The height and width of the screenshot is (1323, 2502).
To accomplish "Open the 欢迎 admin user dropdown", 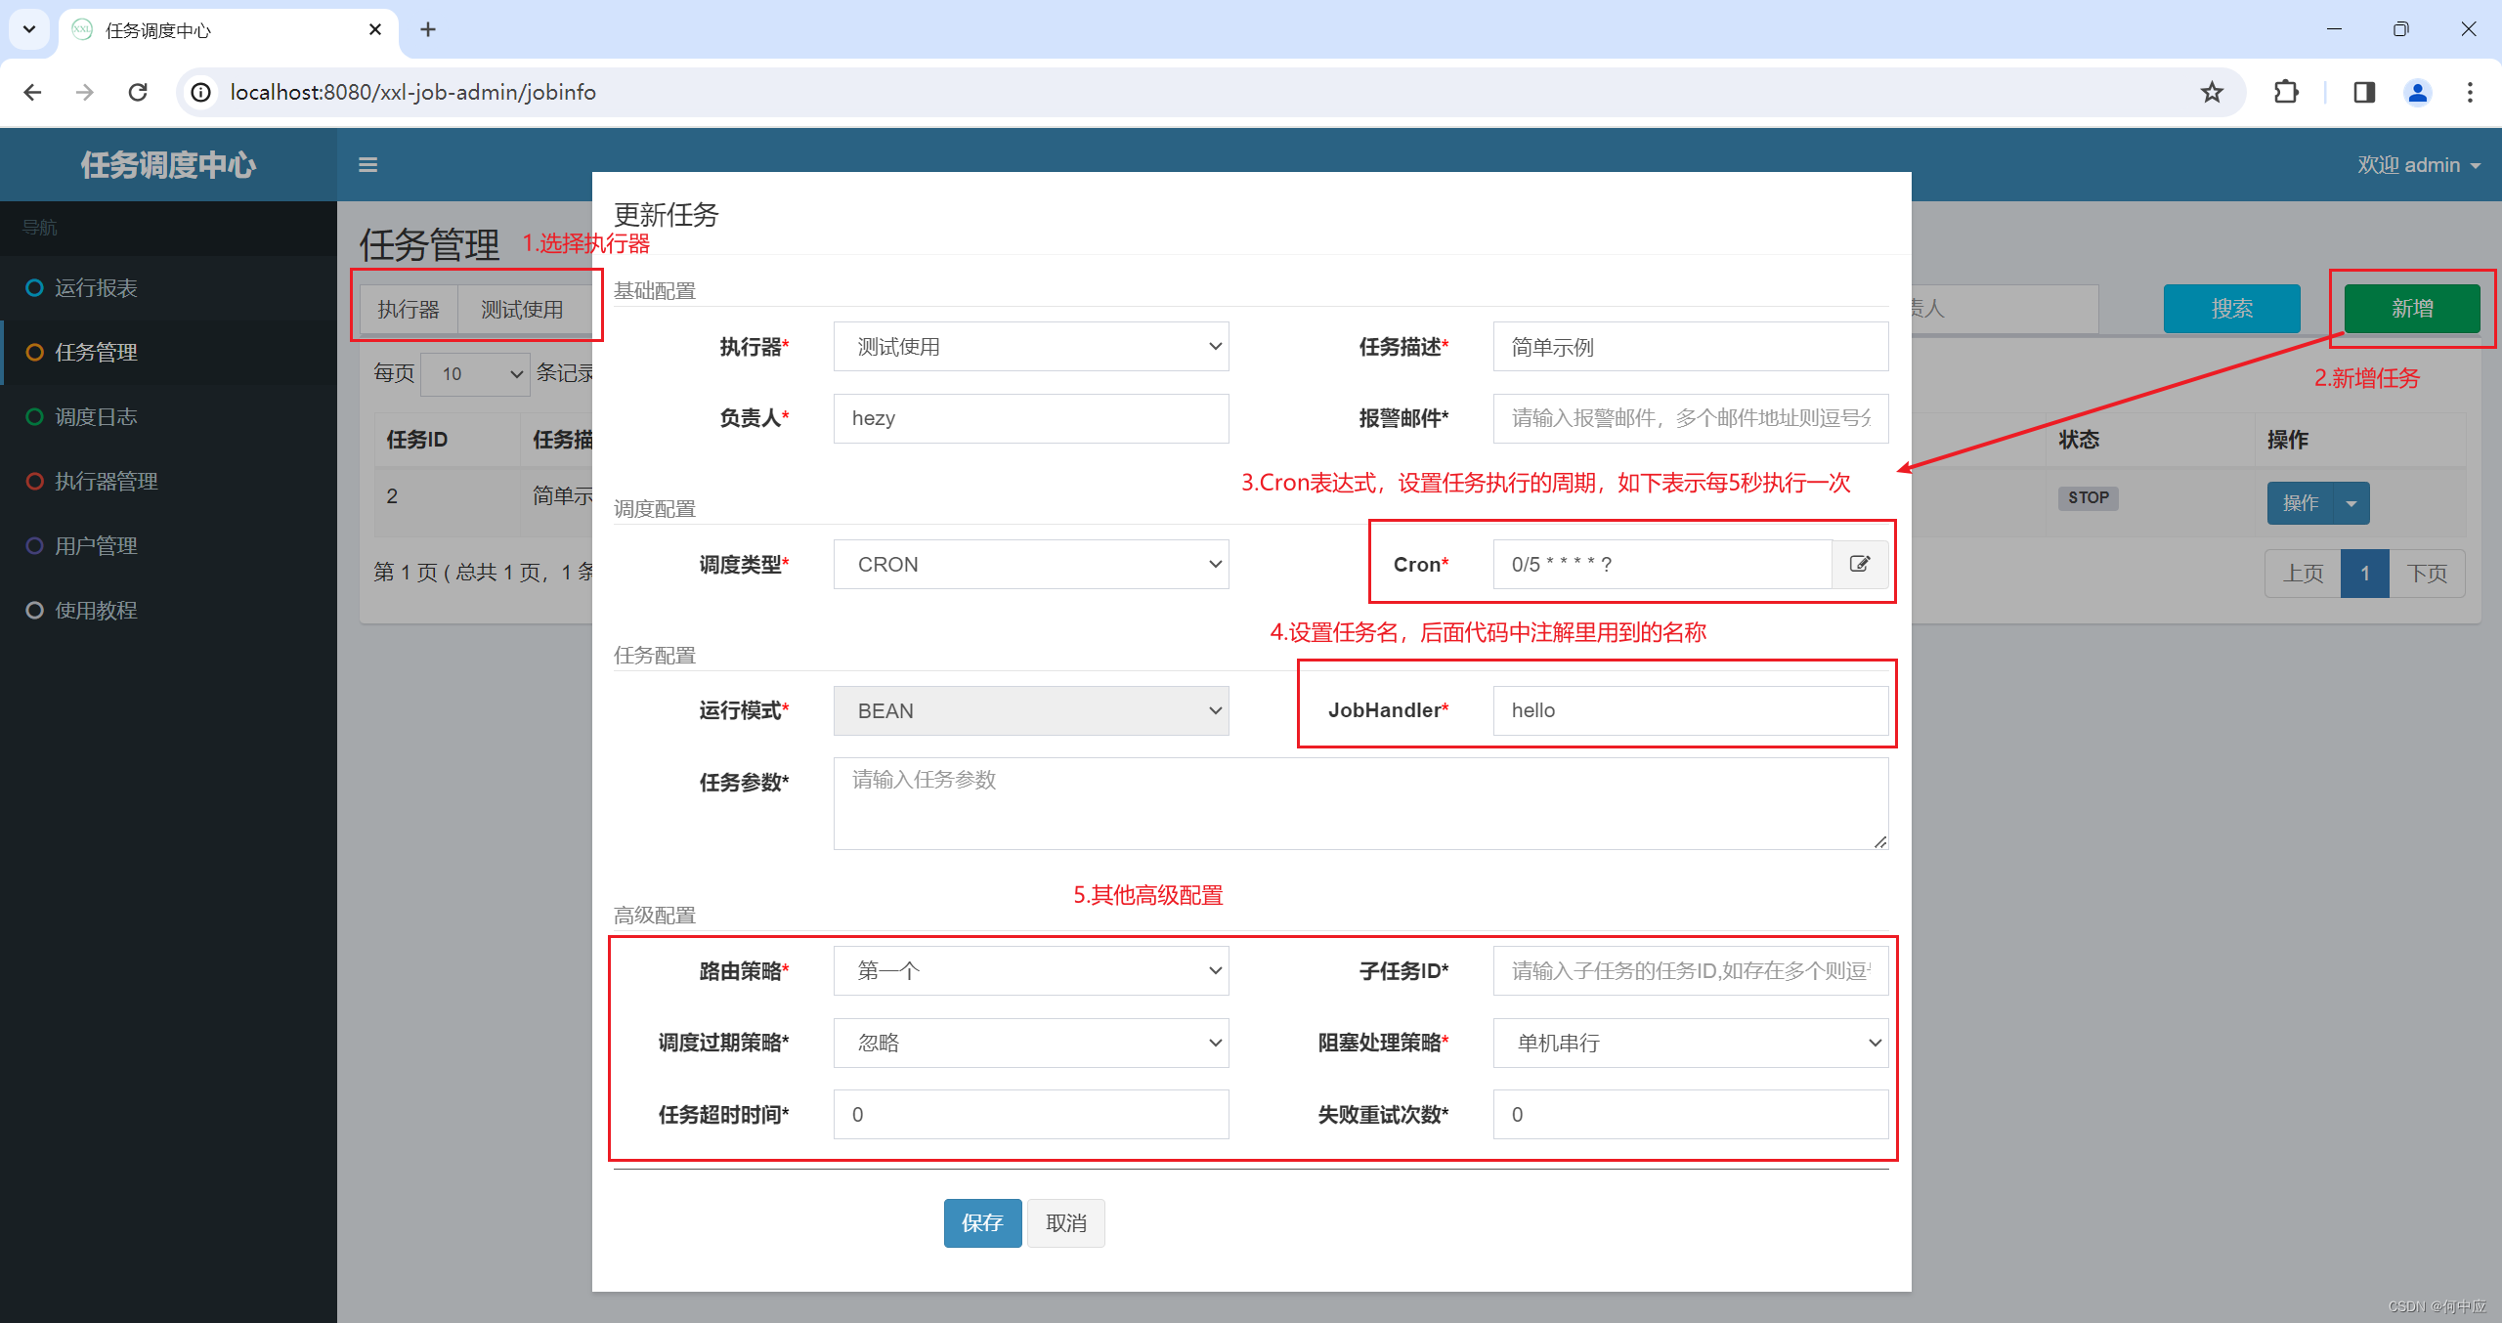I will click(2418, 165).
